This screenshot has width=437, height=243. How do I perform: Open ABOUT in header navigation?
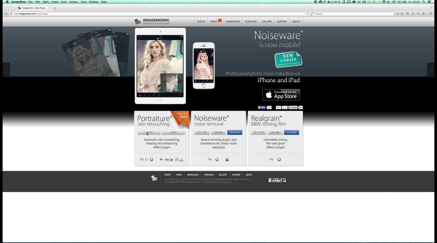(x=296, y=21)
